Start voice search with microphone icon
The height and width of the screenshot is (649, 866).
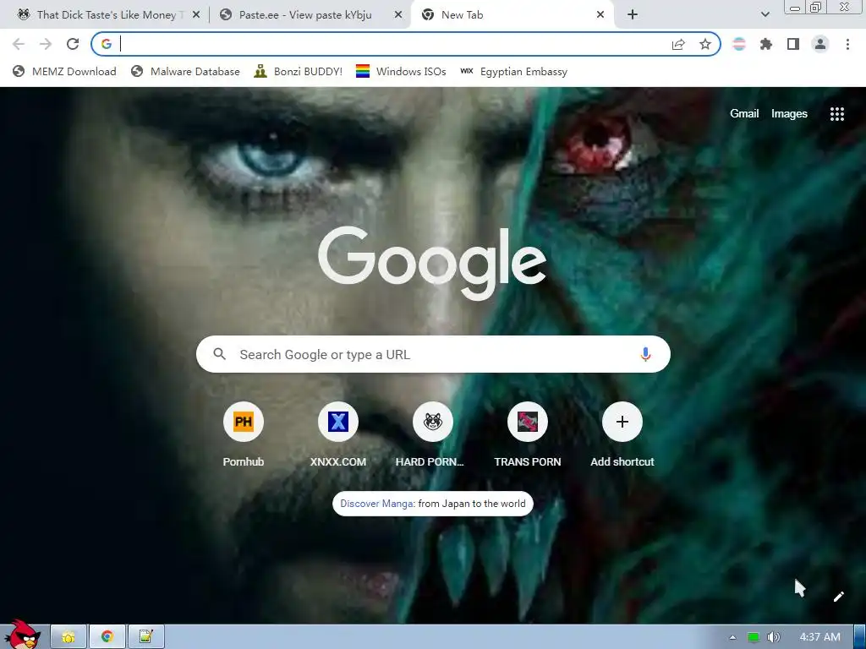(x=645, y=354)
